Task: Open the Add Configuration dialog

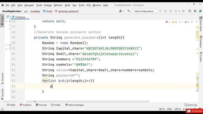Action: [145, 11]
